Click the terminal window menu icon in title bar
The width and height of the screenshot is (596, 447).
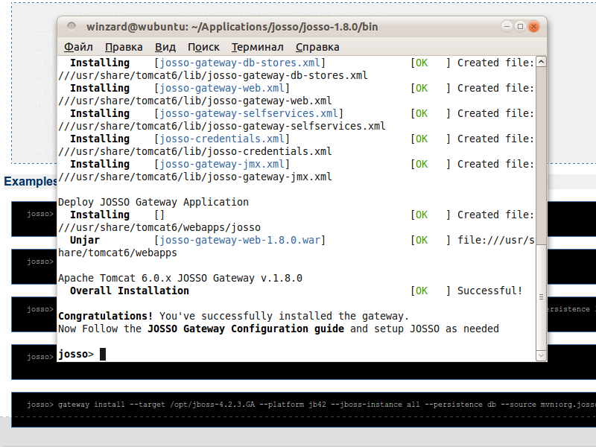point(72,26)
